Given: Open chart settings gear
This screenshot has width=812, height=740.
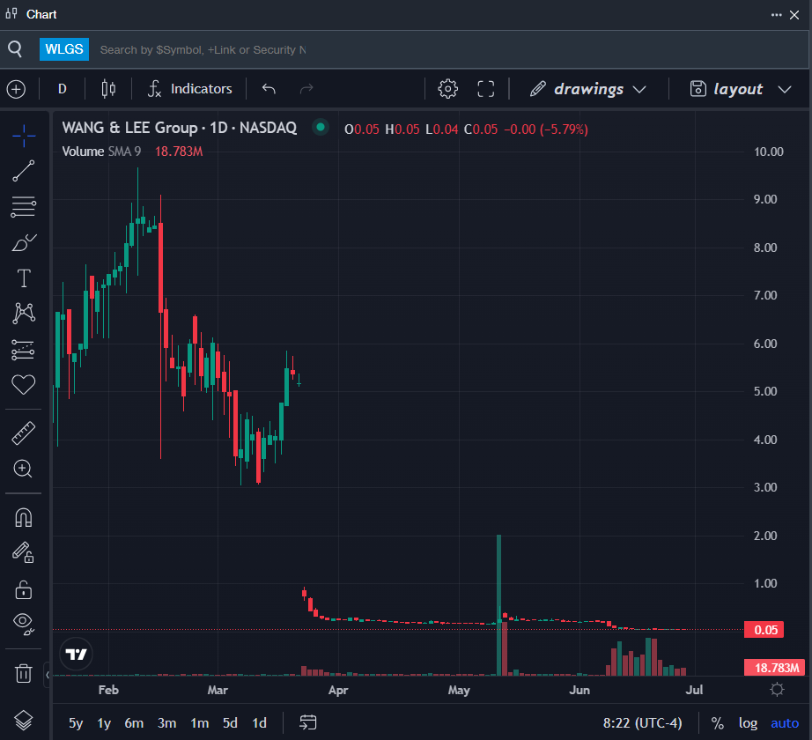Looking at the screenshot, I should 448,89.
